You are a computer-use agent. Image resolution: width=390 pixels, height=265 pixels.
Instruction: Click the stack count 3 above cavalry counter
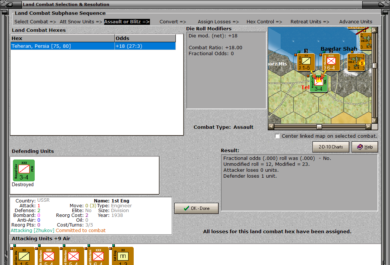tap(306, 51)
